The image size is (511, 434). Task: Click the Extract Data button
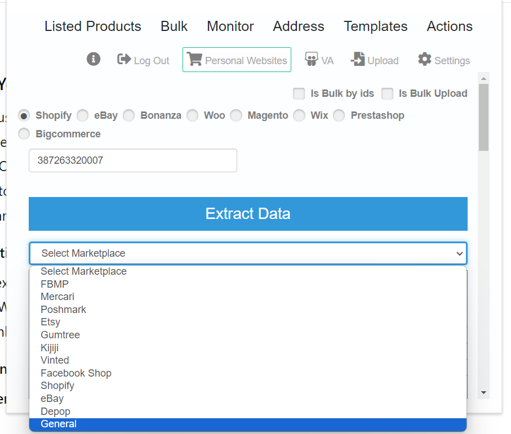pos(248,214)
